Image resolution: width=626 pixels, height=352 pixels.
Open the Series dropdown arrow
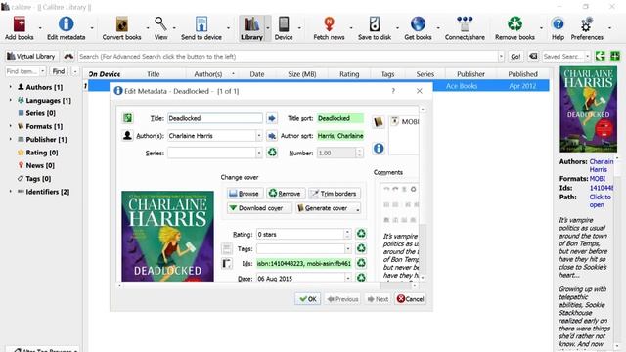[258, 153]
